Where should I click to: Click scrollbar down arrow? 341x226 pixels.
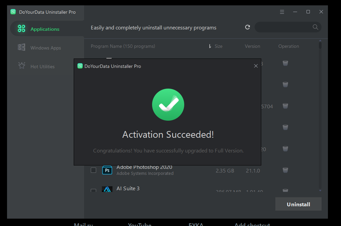click(320, 191)
